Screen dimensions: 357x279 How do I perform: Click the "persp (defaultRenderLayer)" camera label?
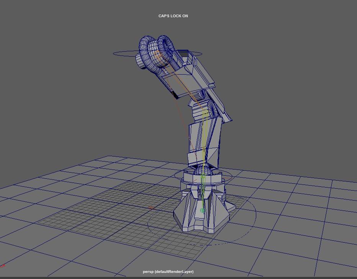point(168,271)
